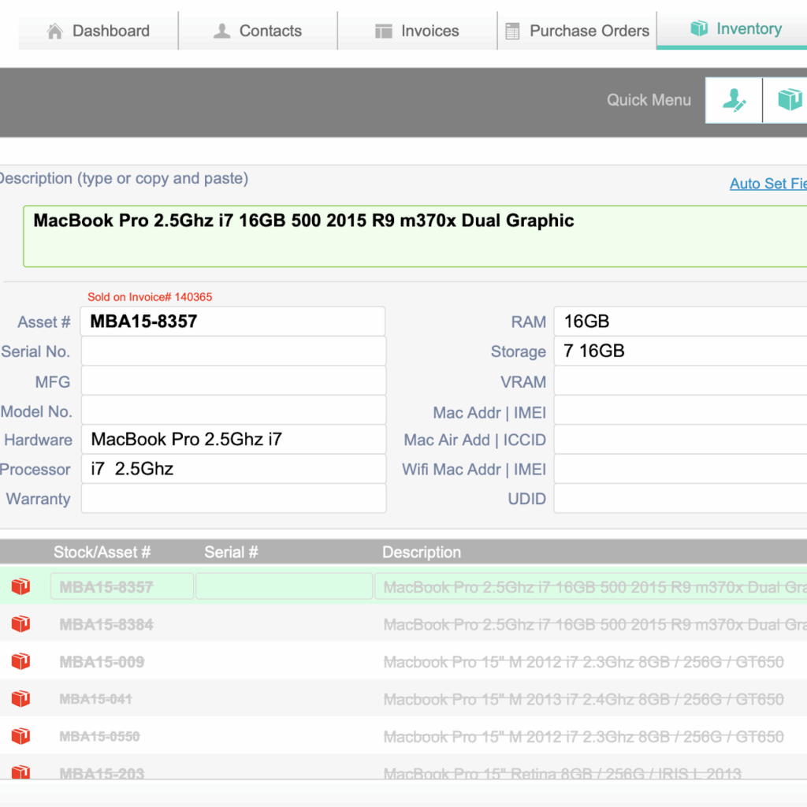
Task: Click red box icon beside MBA15-009 row
Action: point(20,661)
